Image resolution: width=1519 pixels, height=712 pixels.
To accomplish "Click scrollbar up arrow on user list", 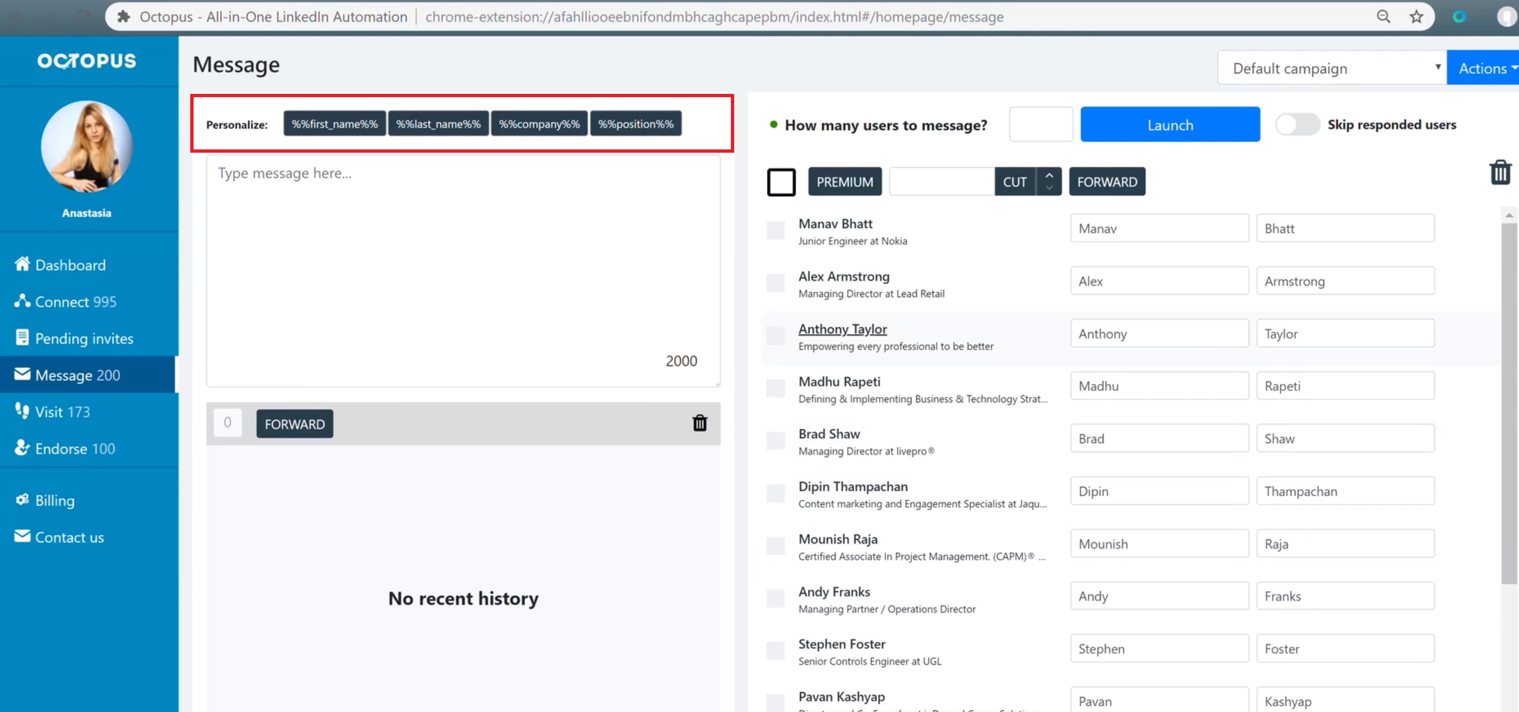I will click(1509, 215).
